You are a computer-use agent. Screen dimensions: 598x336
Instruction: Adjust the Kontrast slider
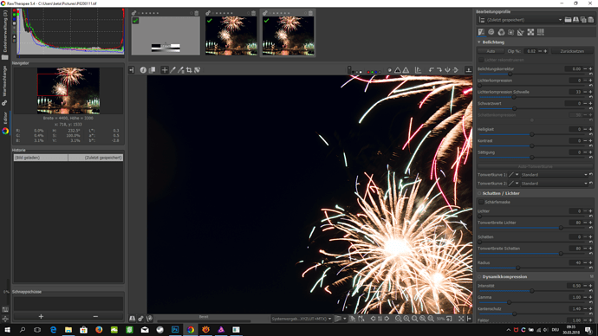(x=531, y=145)
